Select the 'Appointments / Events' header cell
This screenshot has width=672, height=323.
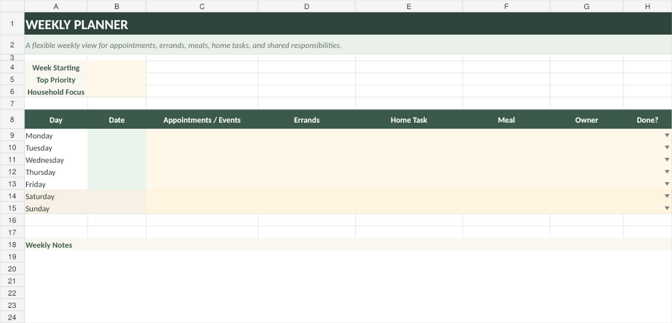(202, 120)
